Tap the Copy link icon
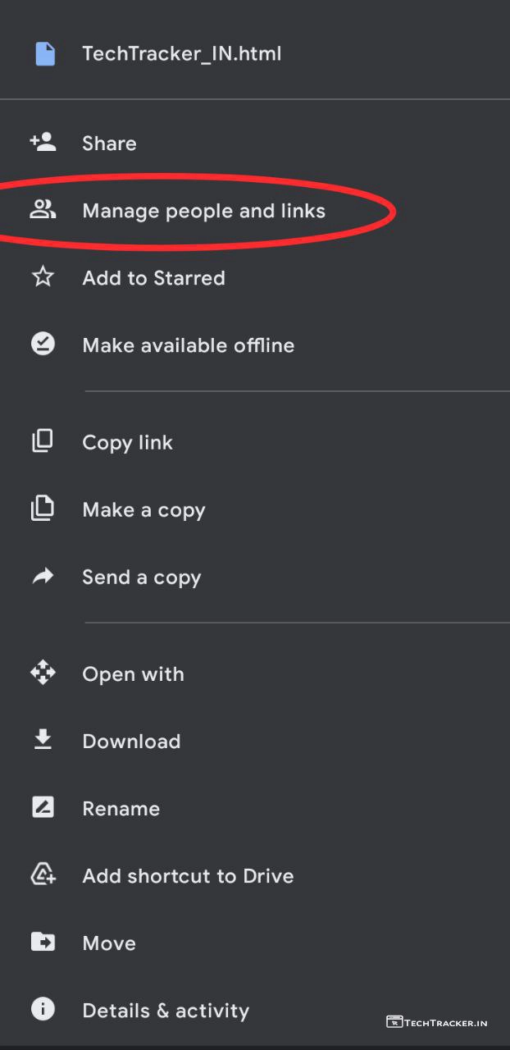Image resolution: width=510 pixels, height=1050 pixels. coord(43,442)
